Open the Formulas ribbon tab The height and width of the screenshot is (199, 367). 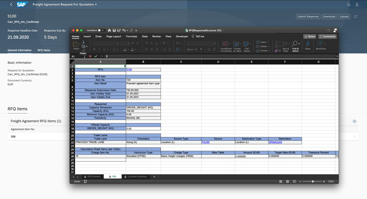point(131,36)
